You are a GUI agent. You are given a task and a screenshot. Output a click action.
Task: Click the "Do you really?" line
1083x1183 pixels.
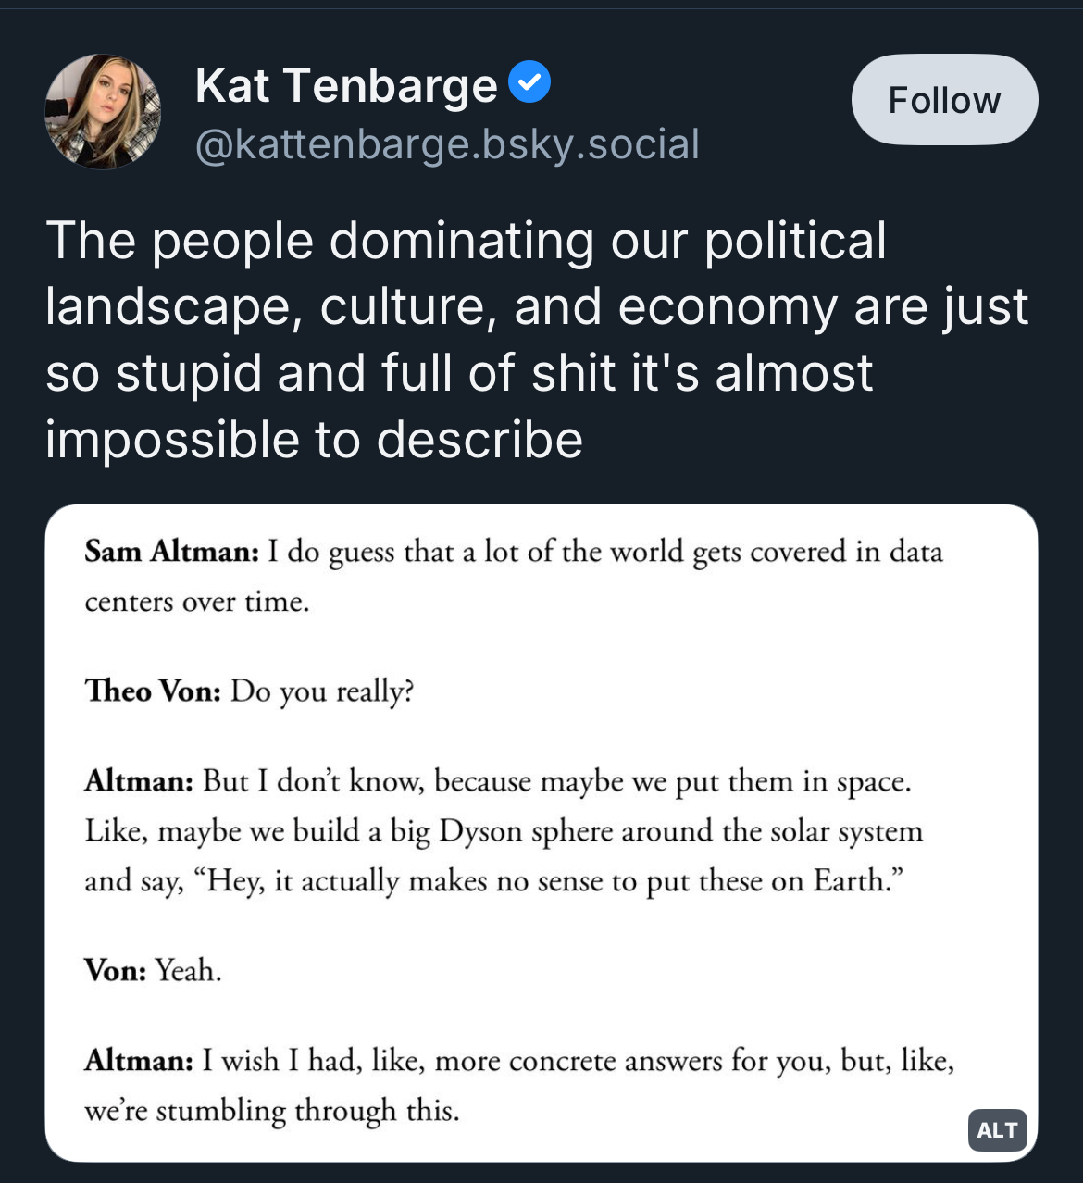coord(322,691)
